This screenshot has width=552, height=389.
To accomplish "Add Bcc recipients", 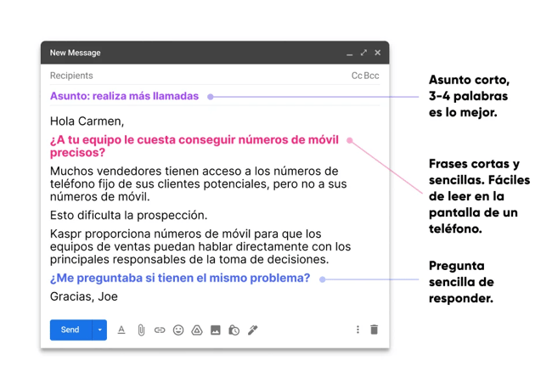I will [371, 76].
